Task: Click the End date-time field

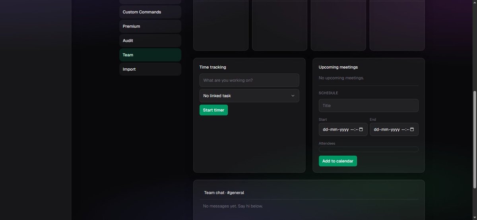Action: point(394,129)
